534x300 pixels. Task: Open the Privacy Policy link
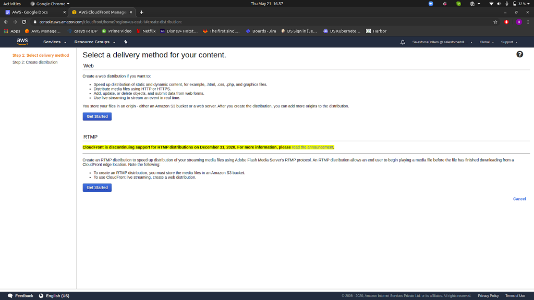(x=488, y=296)
